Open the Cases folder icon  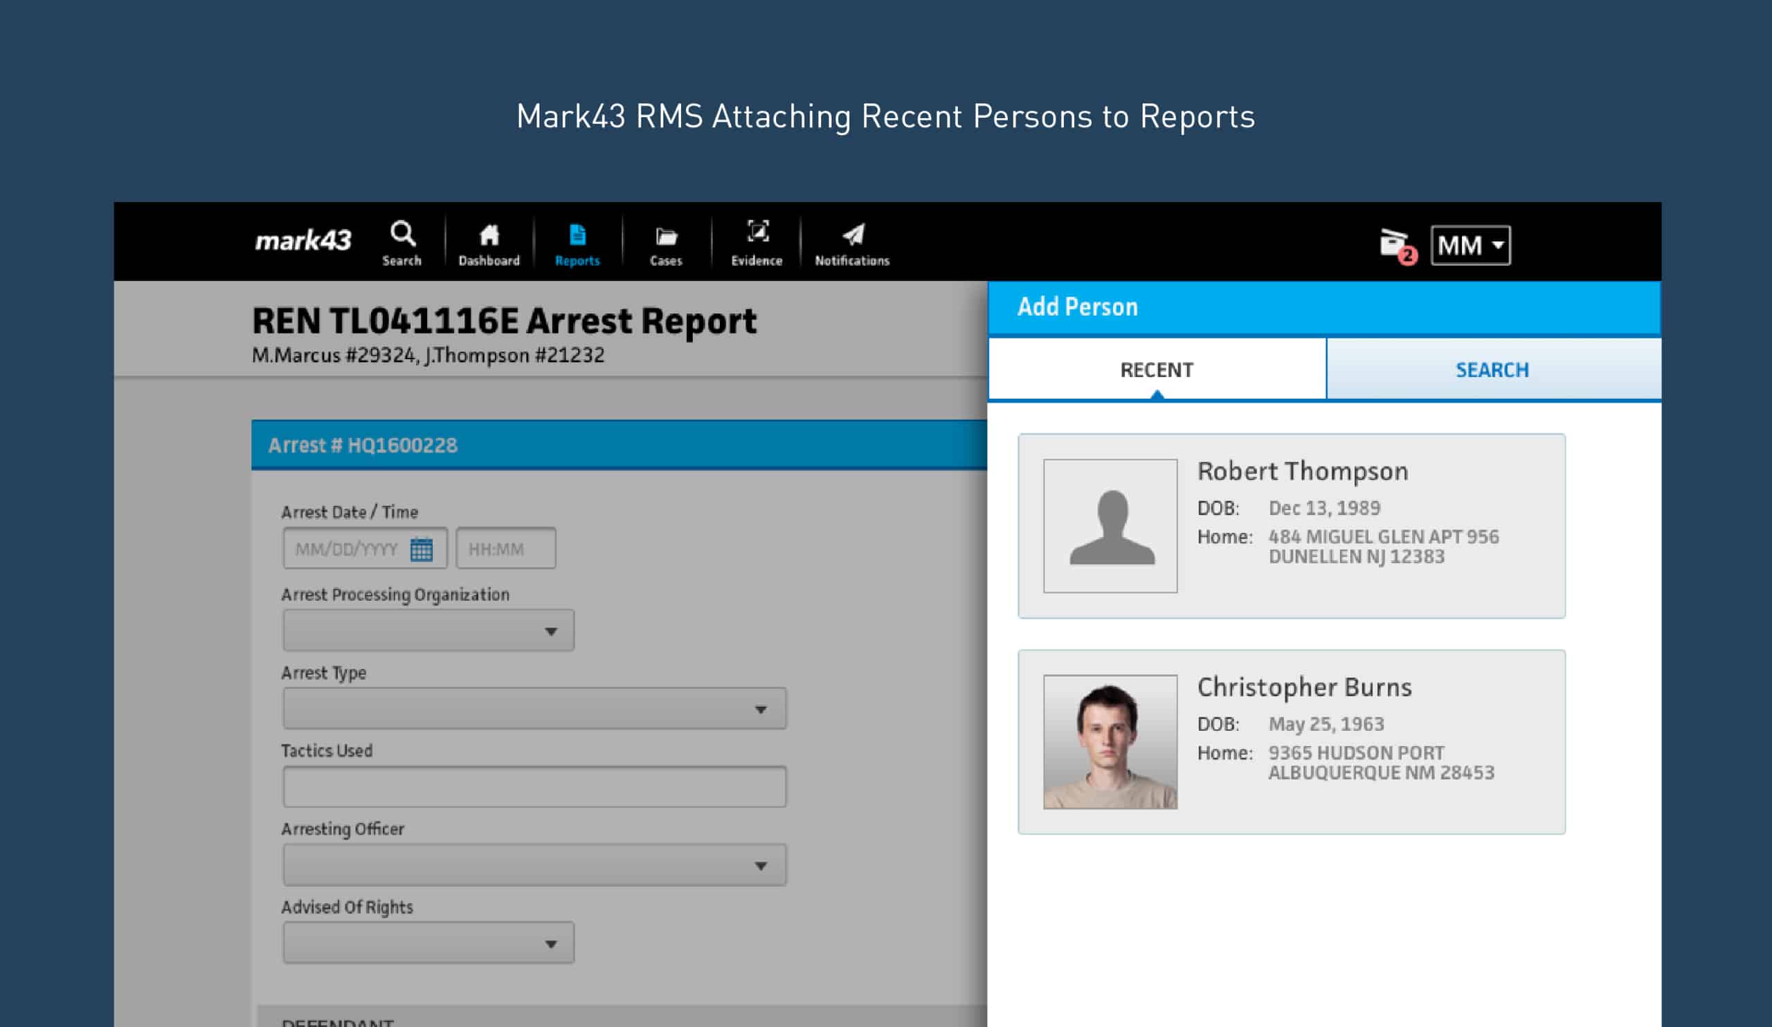click(665, 237)
